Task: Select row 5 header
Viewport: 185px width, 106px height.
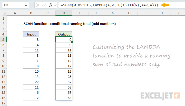Action: point(3,39)
